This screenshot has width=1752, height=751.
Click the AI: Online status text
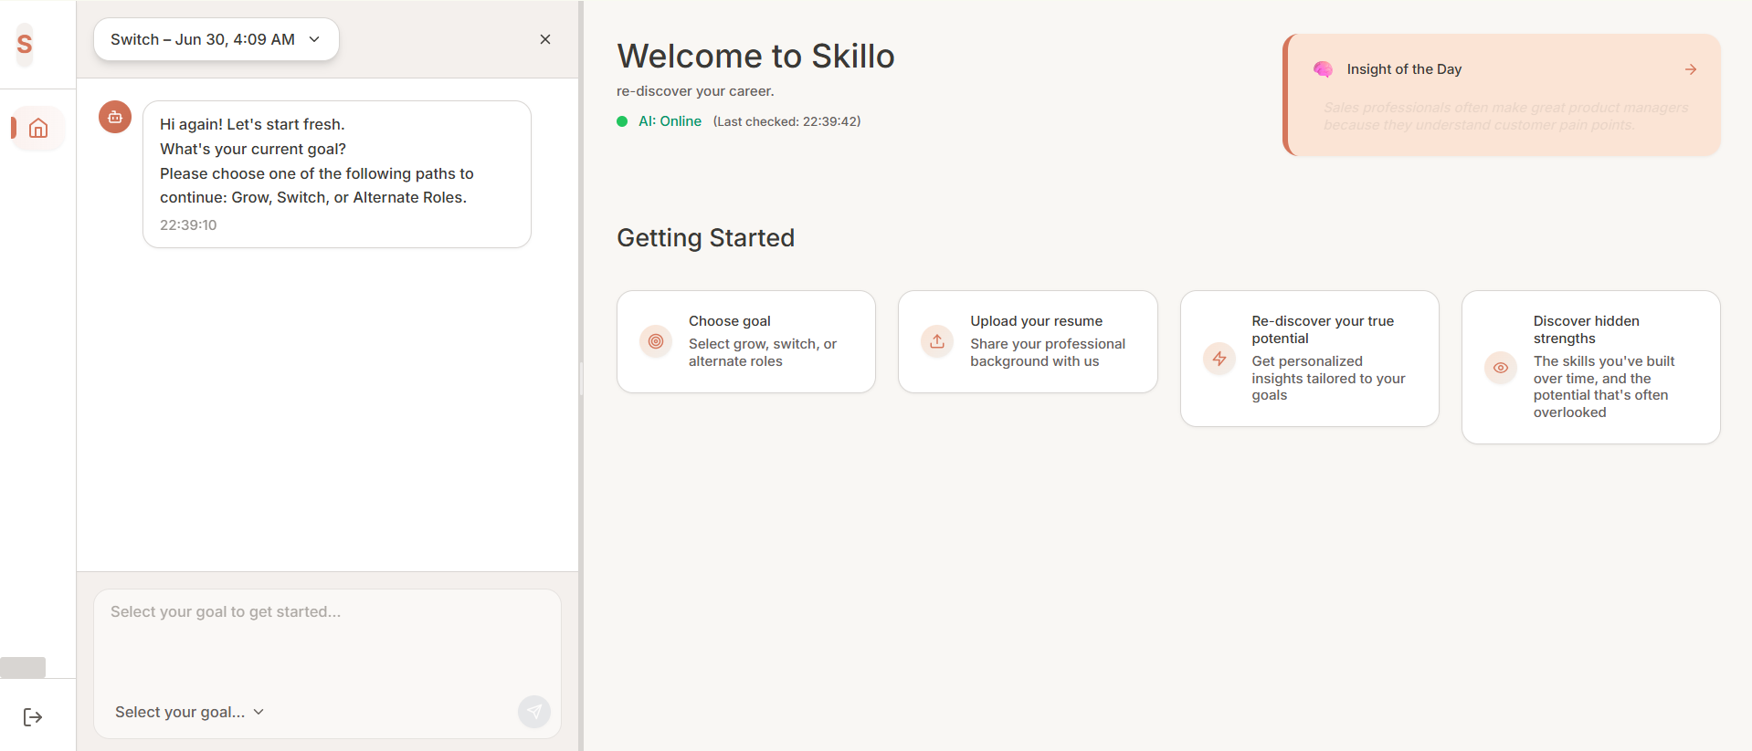[670, 121]
